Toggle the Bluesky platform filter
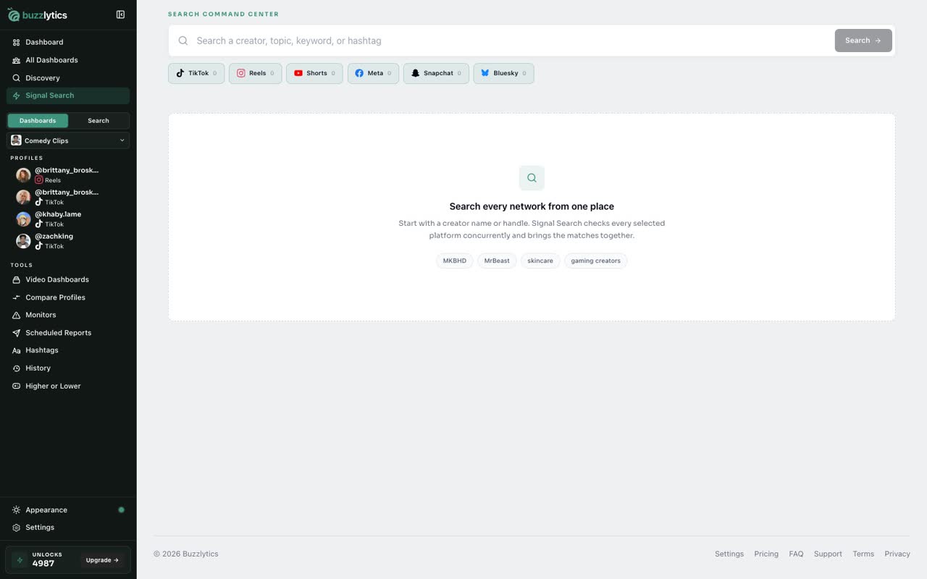The width and height of the screenshot is (927, 579). tap(503, 73)
